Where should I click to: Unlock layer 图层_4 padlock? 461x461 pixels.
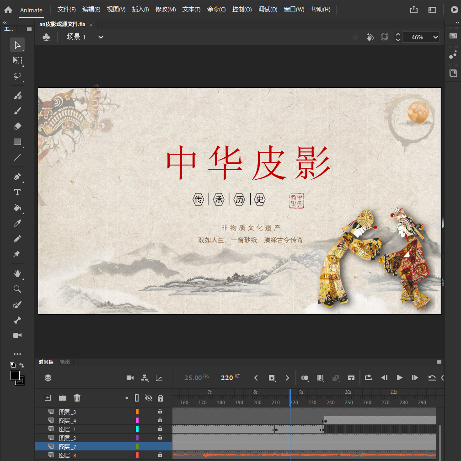[x=160, y=420]
